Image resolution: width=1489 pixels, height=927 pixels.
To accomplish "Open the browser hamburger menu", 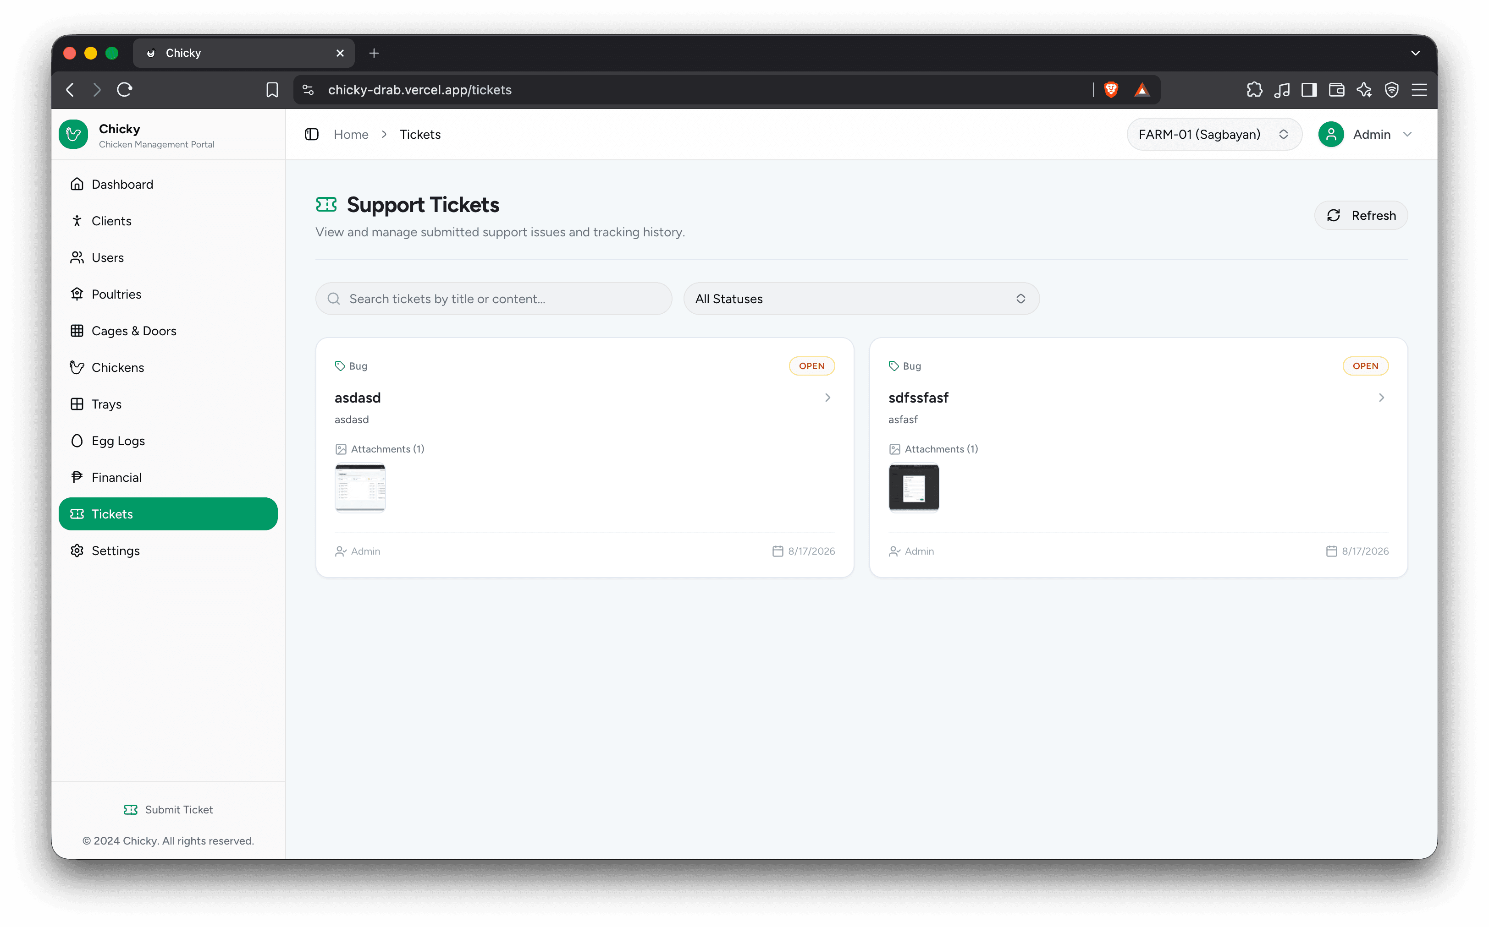I will click(x=1419, y=89).
